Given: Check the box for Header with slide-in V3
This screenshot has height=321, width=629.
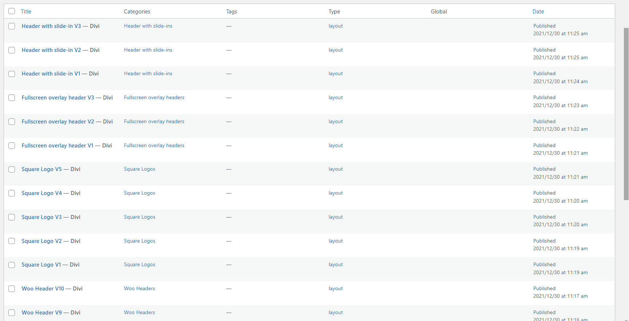Looking at the screenshot, I should point(12,26).
